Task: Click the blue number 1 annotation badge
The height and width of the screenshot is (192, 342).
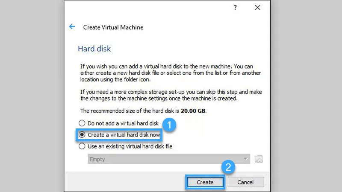Action: point(169,125)
